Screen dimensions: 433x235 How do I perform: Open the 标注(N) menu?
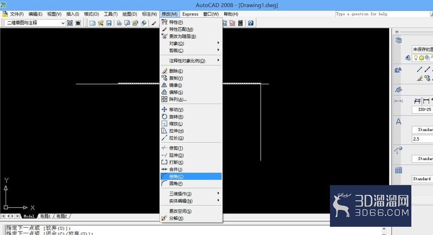point(149,14)
